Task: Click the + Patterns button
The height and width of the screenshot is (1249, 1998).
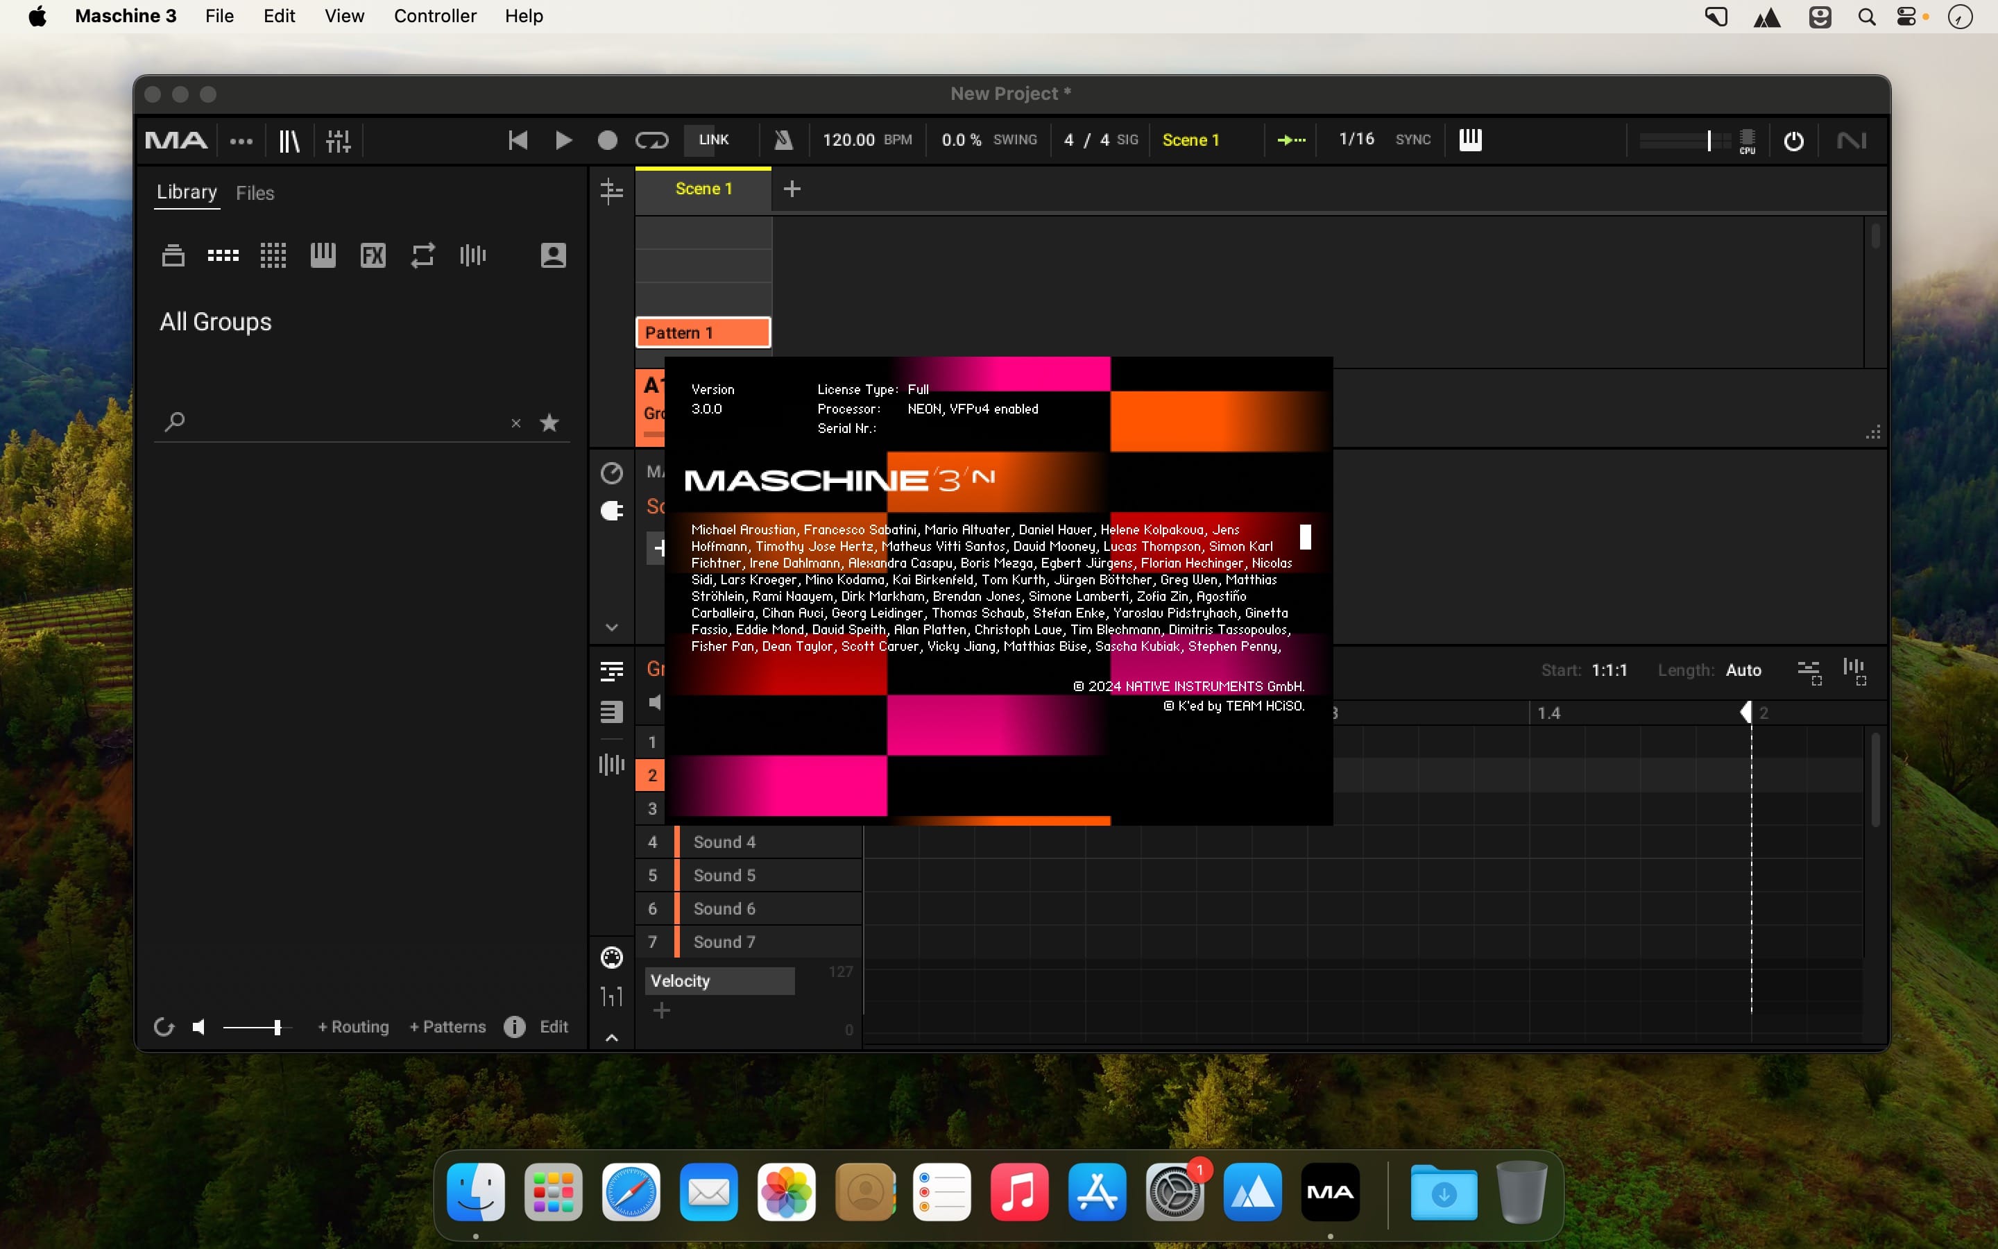Action: click(448, 1027)
